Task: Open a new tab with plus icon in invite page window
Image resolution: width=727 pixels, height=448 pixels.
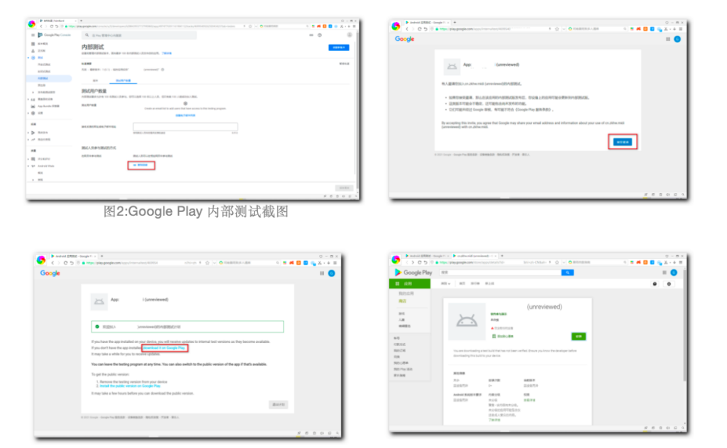Action: click(x=455, y=22)
